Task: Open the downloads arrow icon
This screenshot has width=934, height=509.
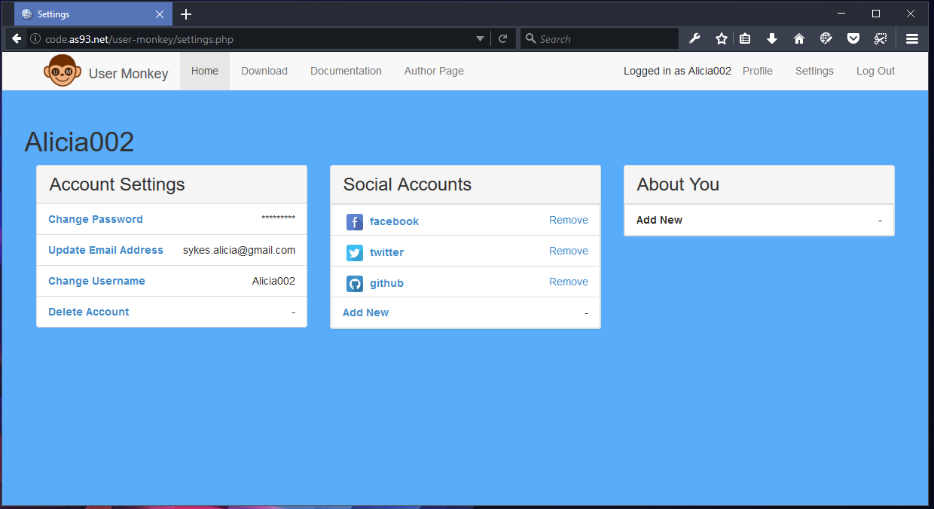Action: 772,38
